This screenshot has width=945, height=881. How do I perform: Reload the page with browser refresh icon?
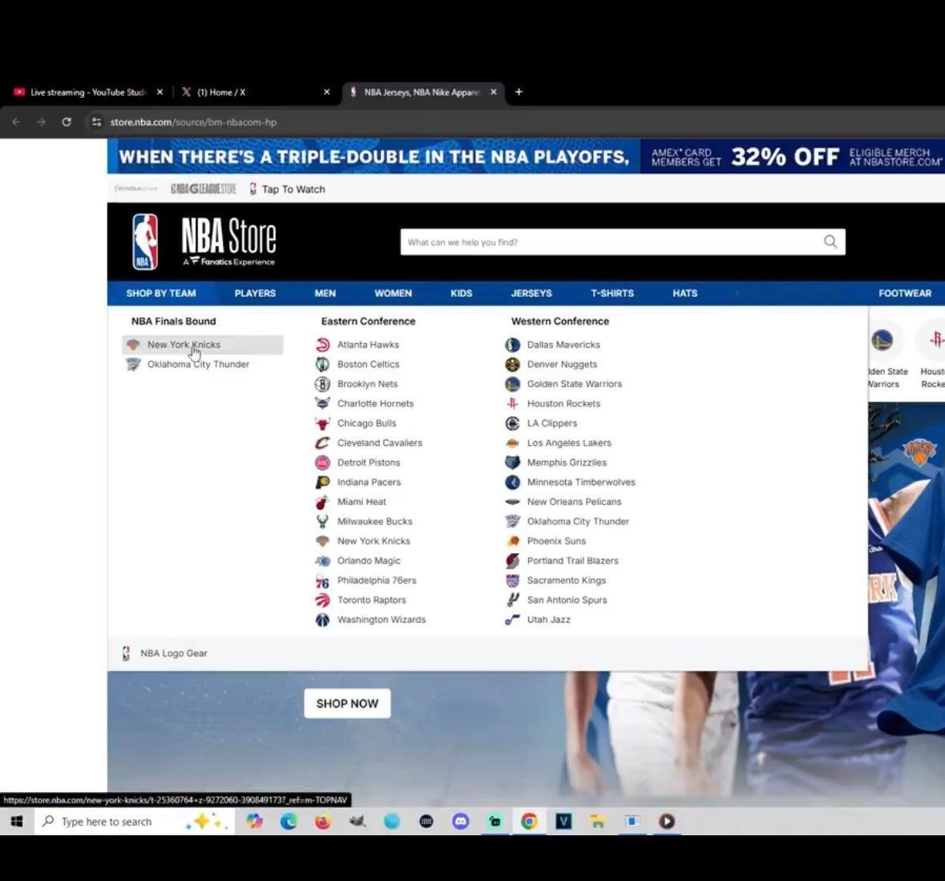(67, 122)
